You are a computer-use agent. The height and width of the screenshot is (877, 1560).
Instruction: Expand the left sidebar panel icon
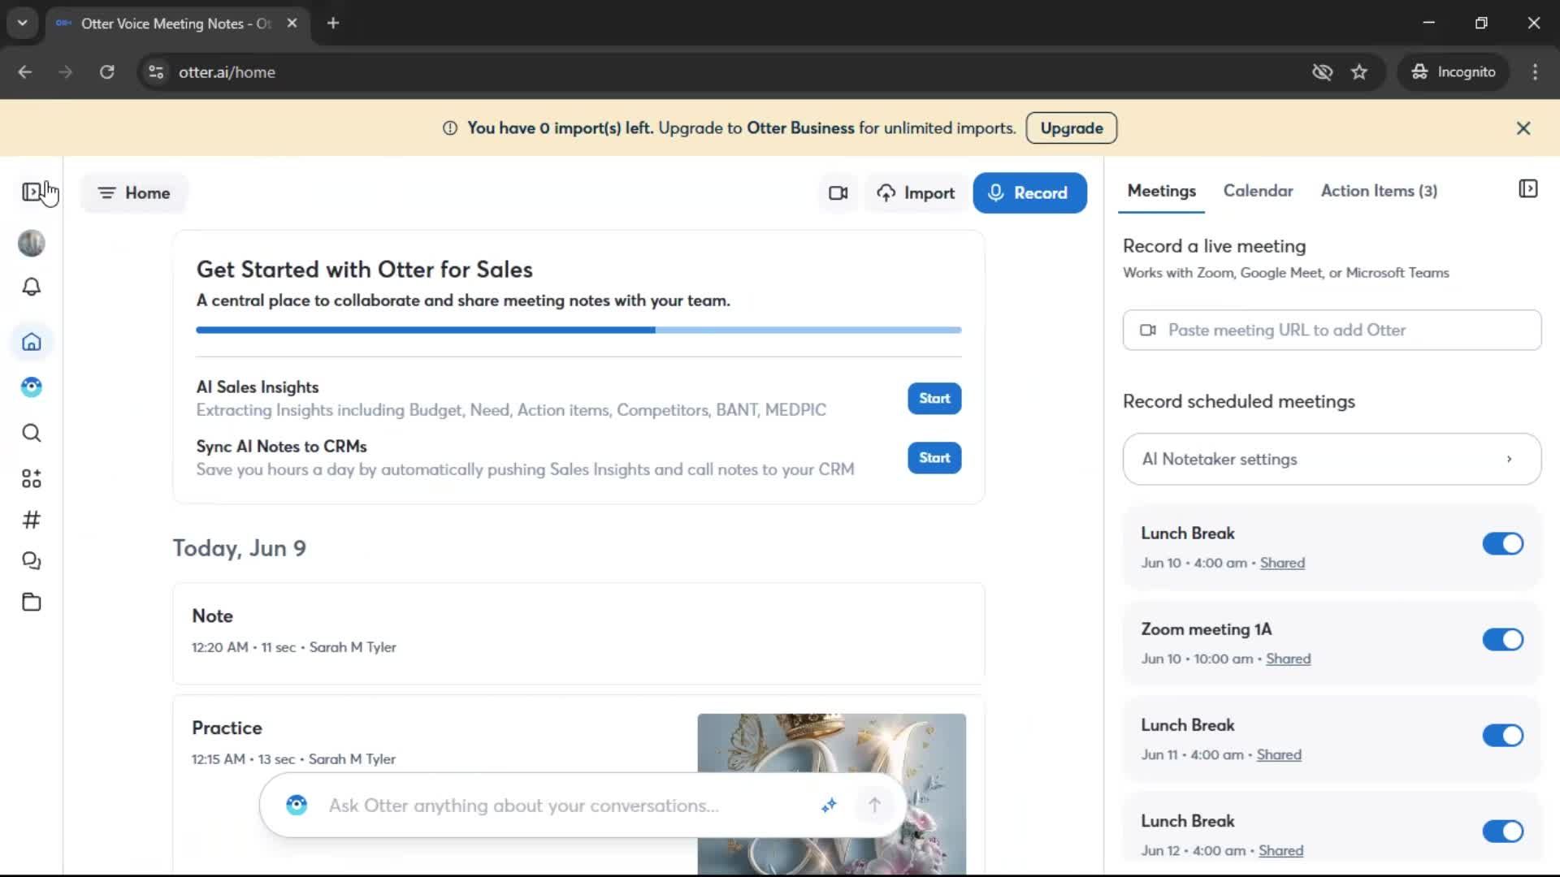point(31,192)
